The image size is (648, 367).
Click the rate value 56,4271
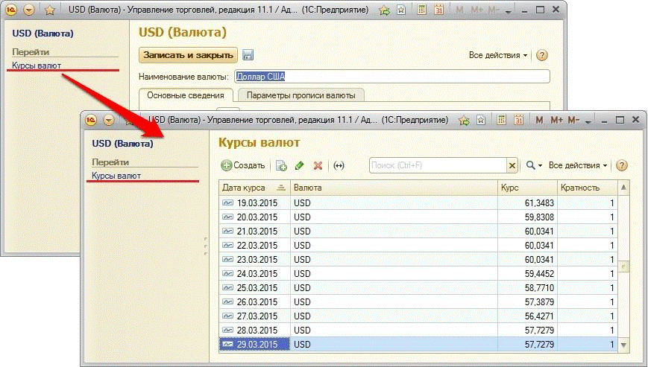539,316
